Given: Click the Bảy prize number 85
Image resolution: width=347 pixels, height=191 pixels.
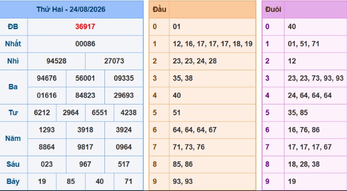Looking at the screenshot, I should pyautogui.click(x=71, y=181).
